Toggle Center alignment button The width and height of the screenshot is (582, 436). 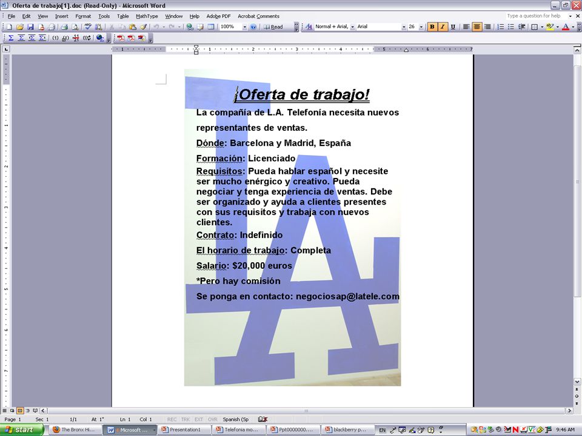coord(477,27)
